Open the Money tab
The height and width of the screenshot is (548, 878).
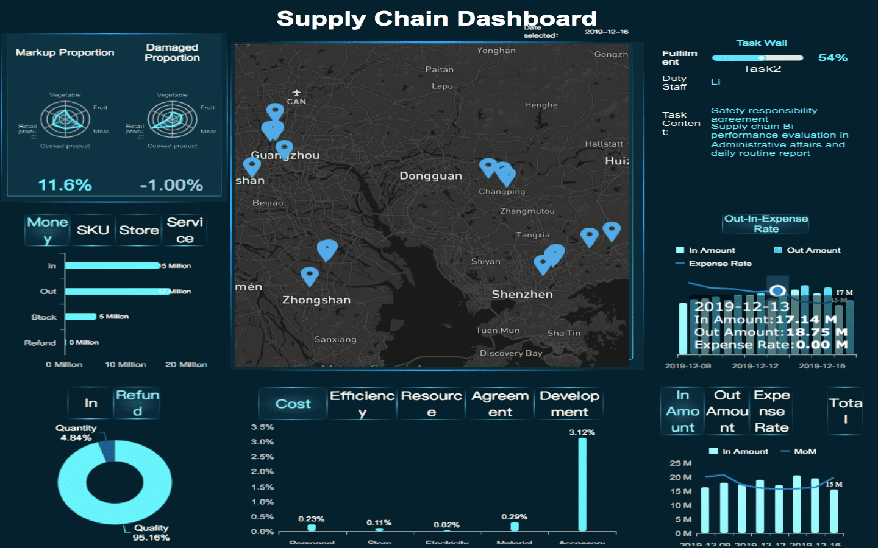pos(48,230)
